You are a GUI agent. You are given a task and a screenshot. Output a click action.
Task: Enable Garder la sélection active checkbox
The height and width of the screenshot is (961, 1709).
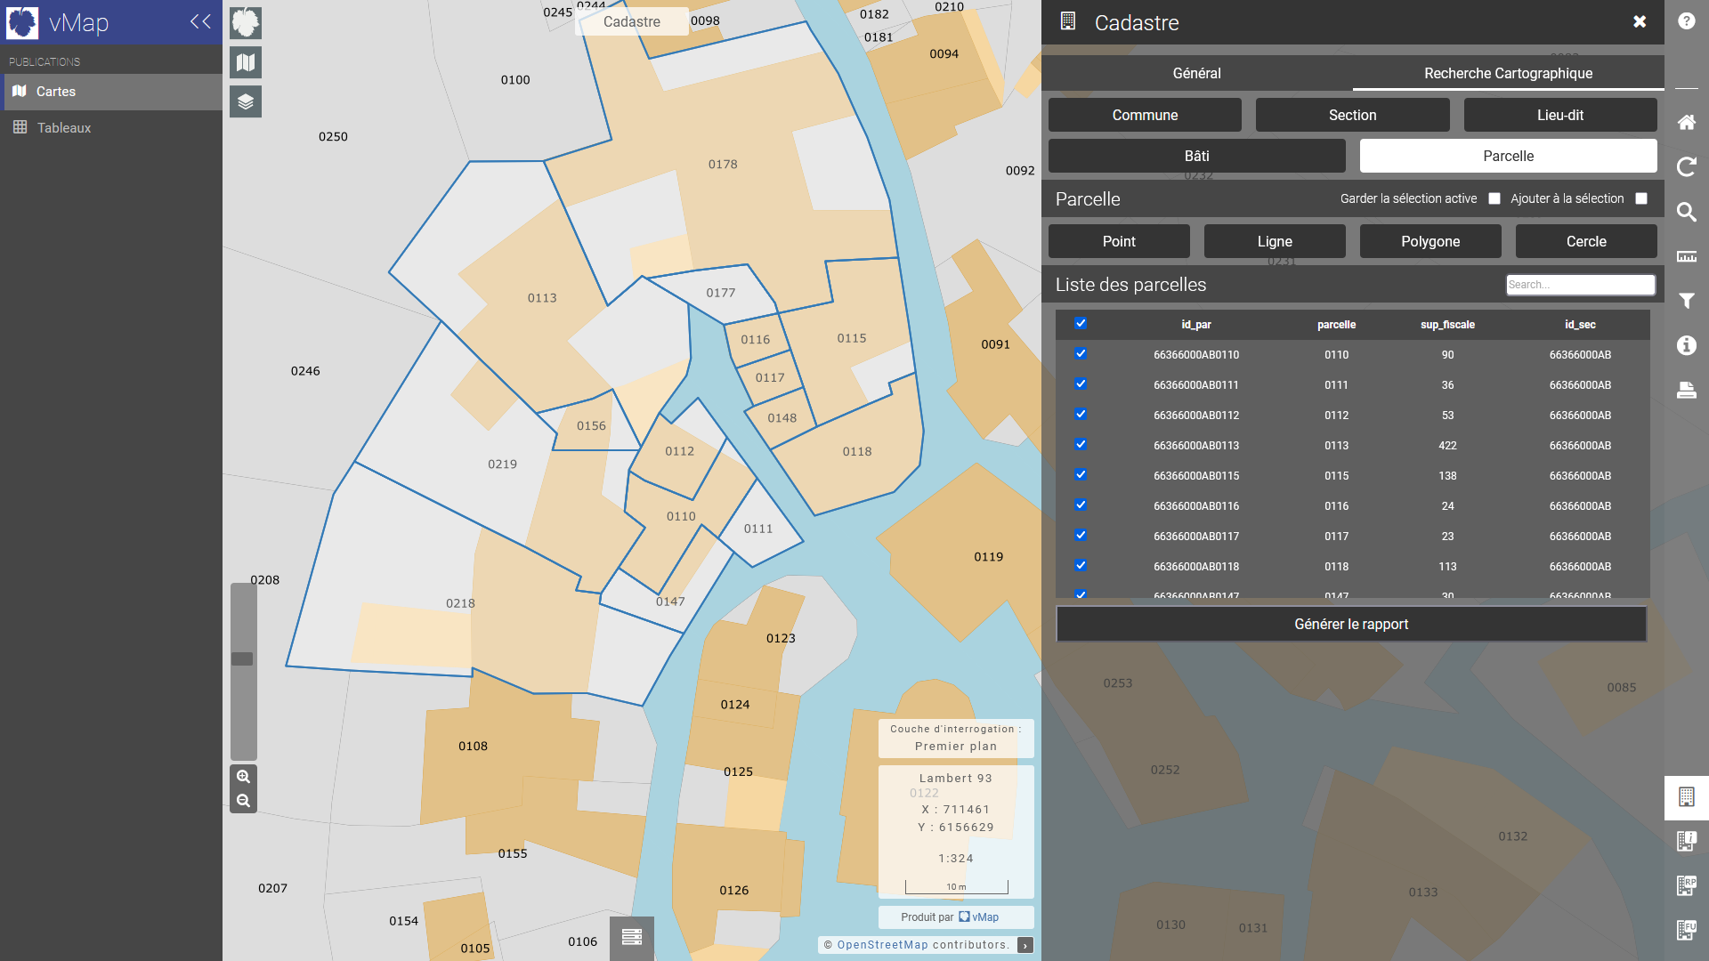1494,198
